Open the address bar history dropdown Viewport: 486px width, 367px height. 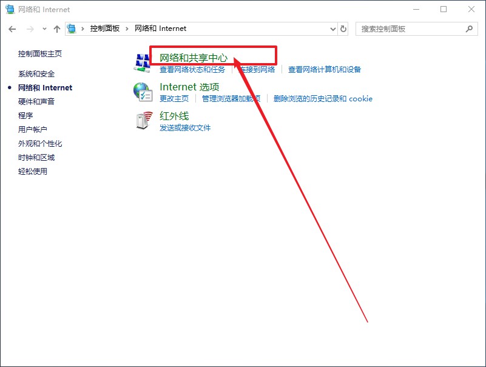(331, 29)
